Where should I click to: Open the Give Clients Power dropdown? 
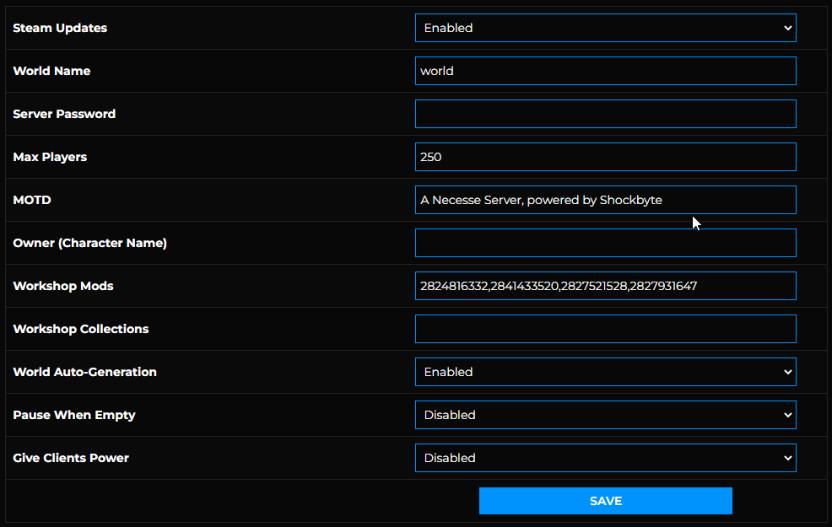[605, 458]
